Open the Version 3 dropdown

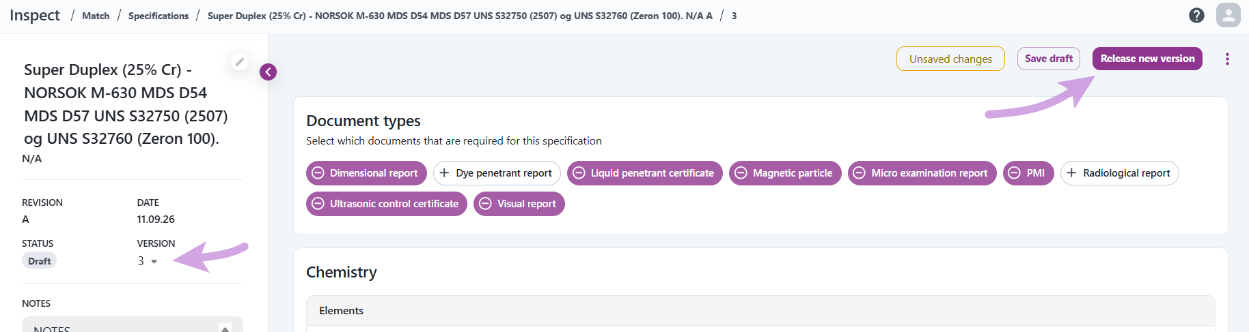click(x=147, y=261)
